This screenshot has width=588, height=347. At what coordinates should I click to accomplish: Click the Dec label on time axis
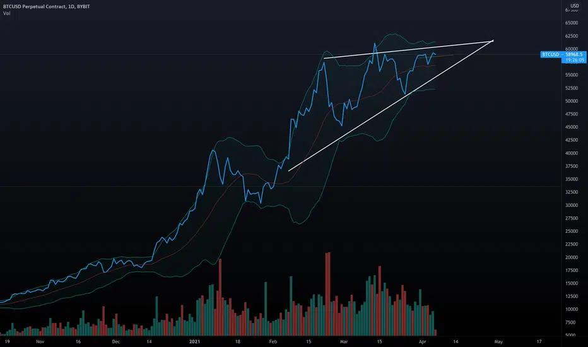click(116, 342)
